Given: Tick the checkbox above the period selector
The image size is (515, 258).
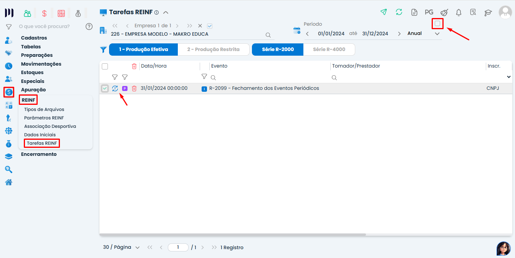Looking at the screenshot, I should 437,24.
